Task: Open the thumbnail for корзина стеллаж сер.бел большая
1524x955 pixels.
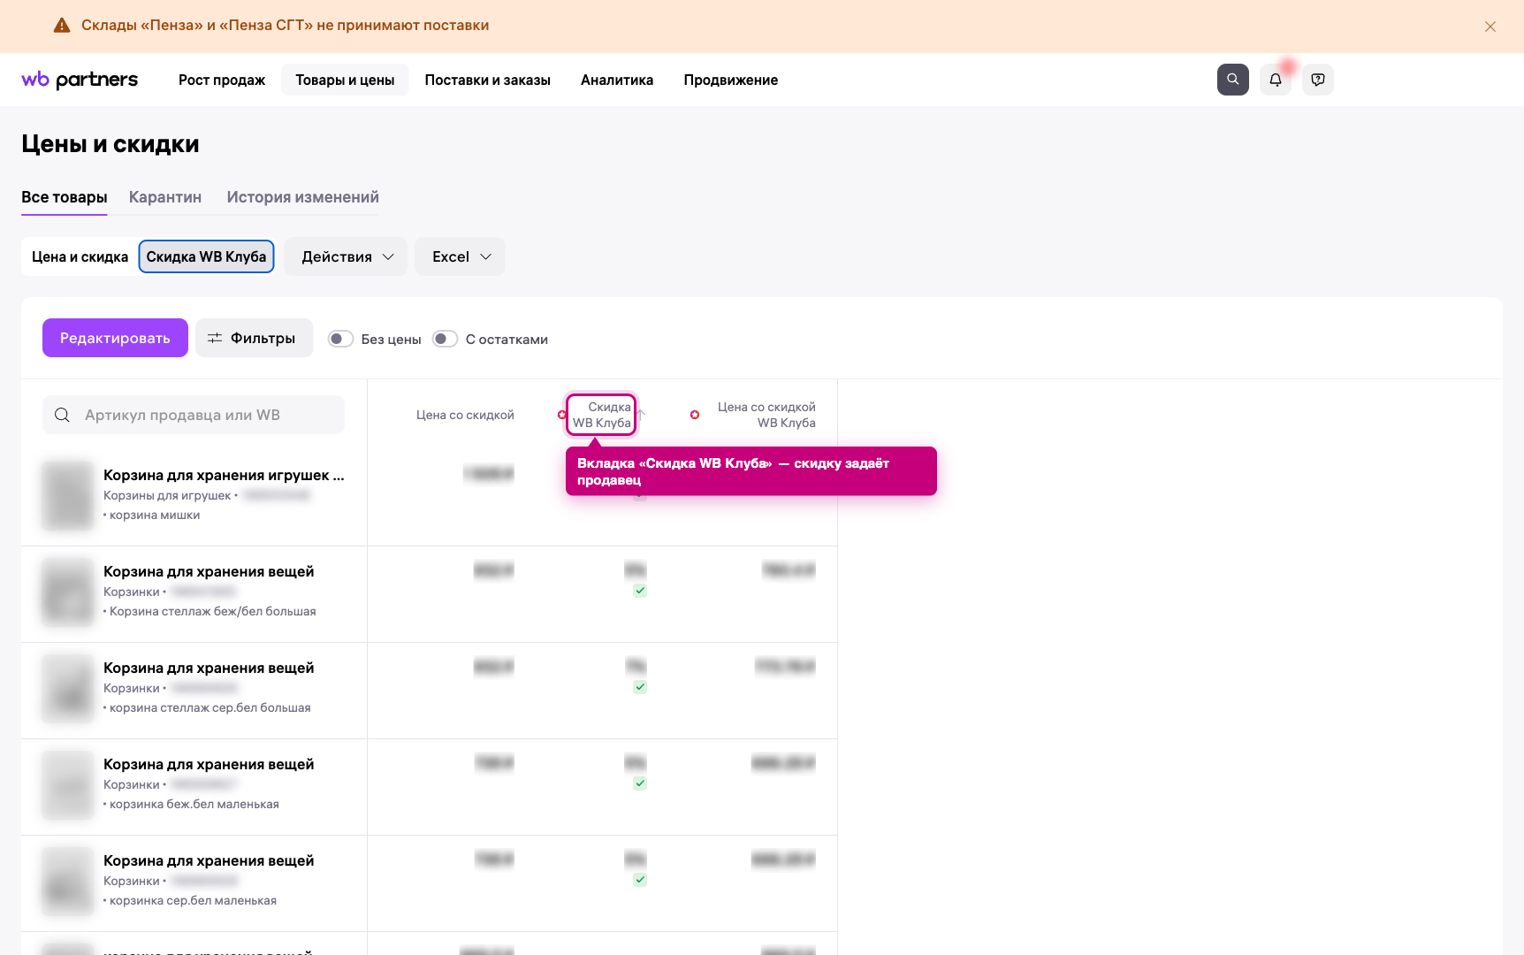Action: [x=67, y=688]
